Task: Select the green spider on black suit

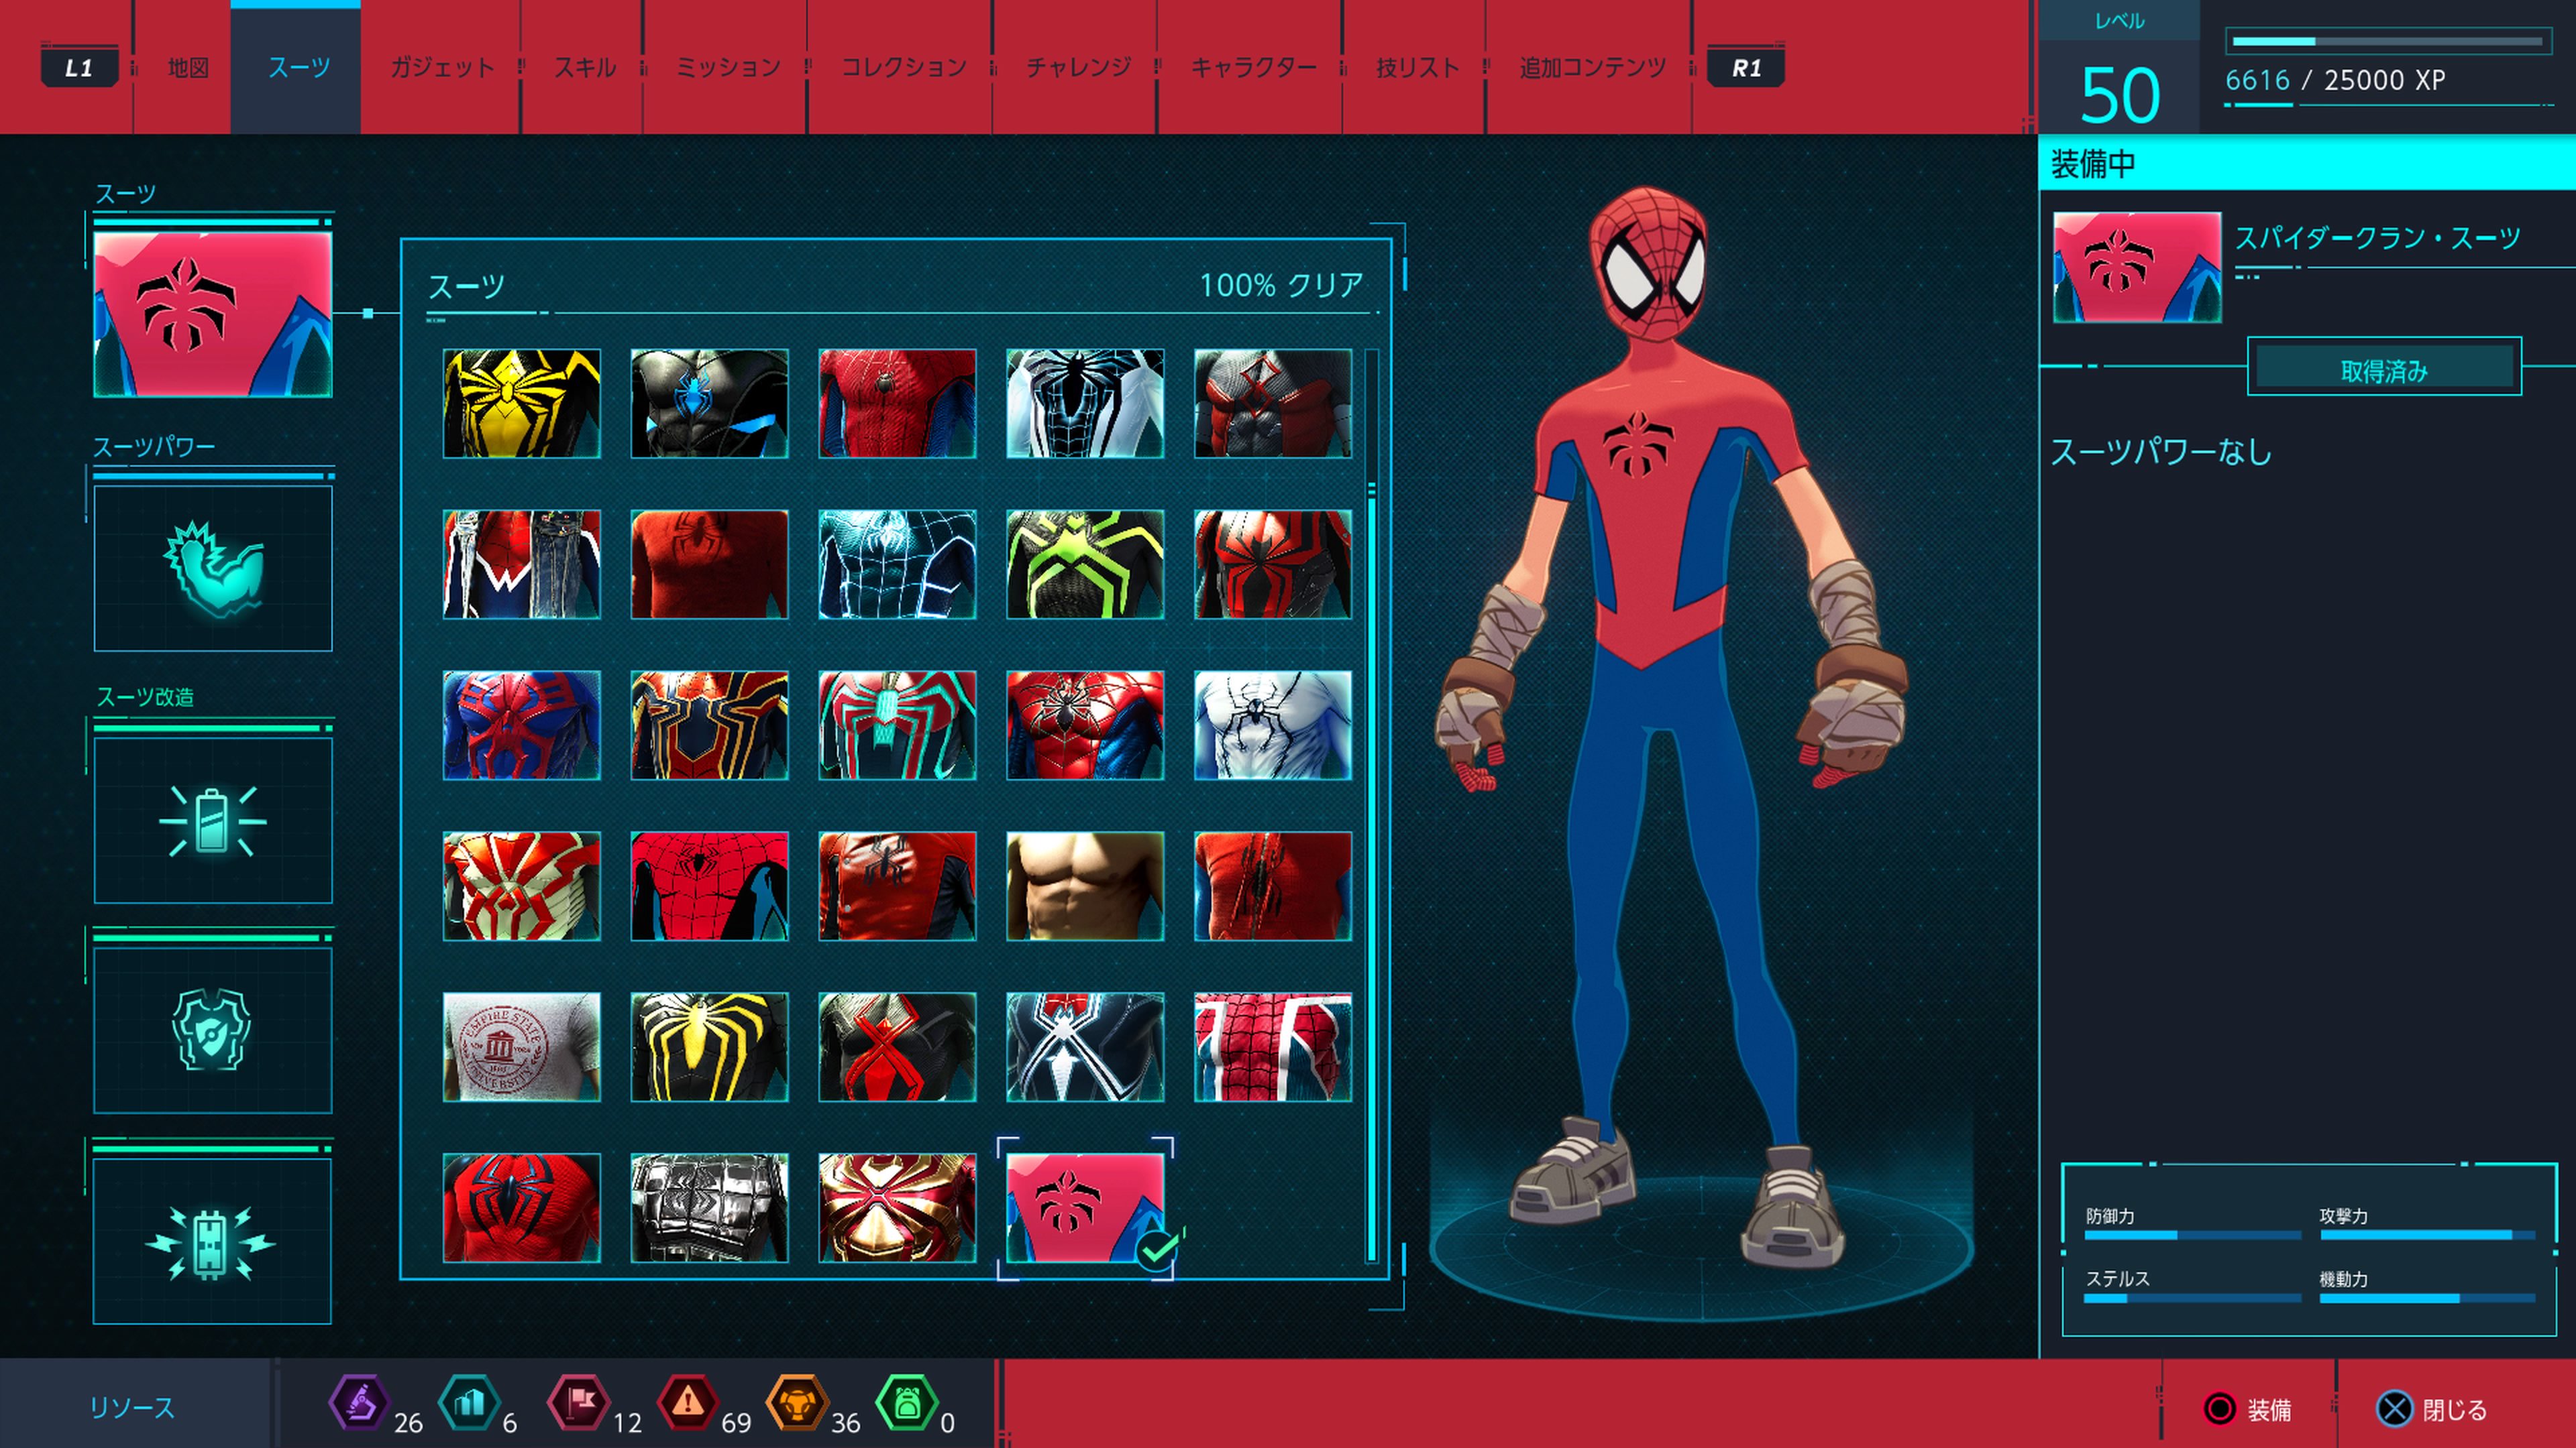Action: (1085, 564)
